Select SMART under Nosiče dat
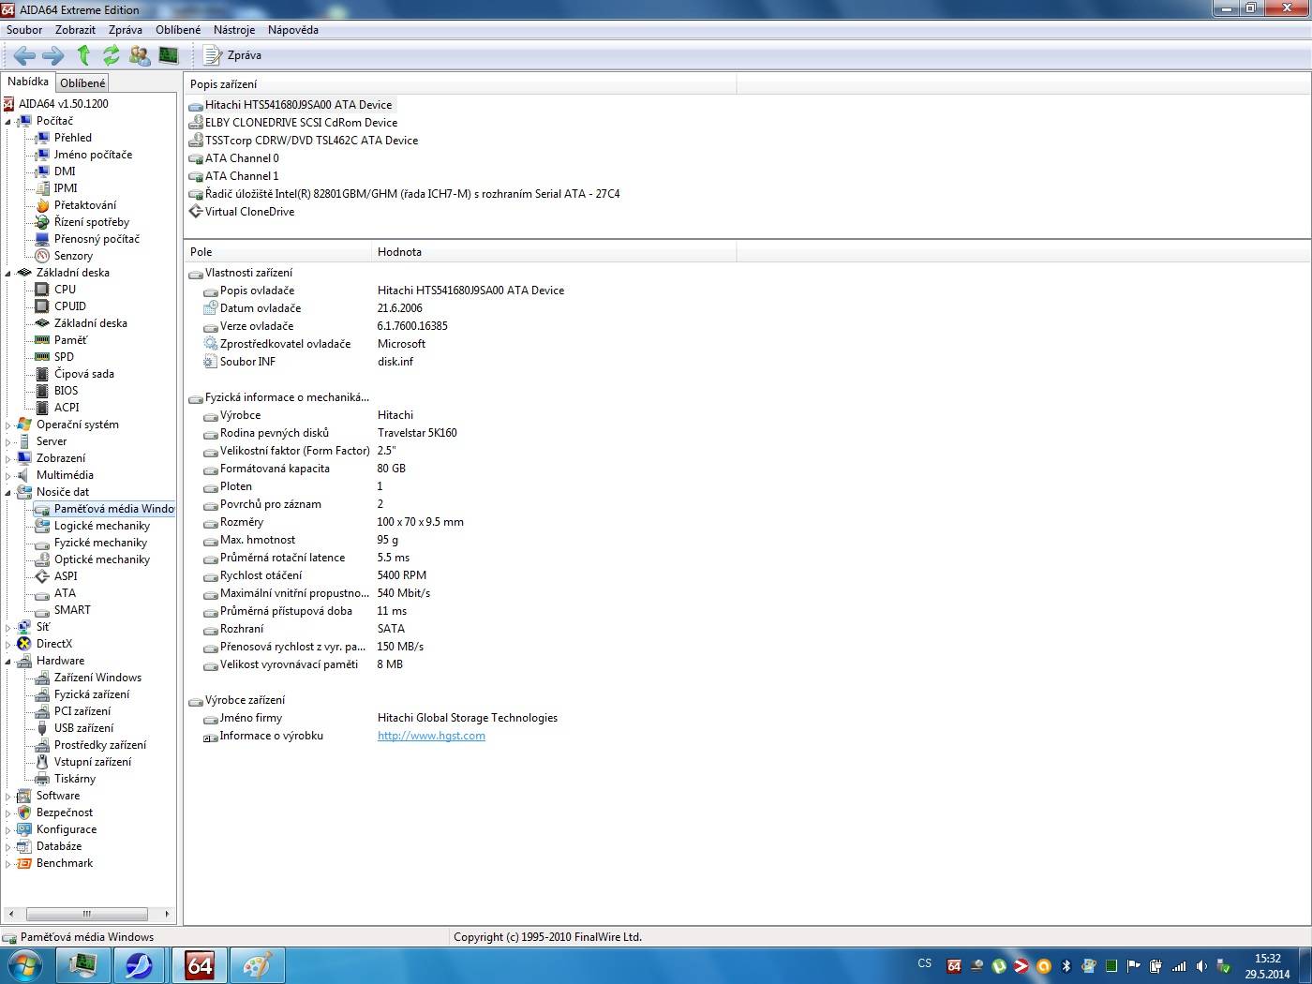The image size is (1312, 984). click(x=72, y=610)
